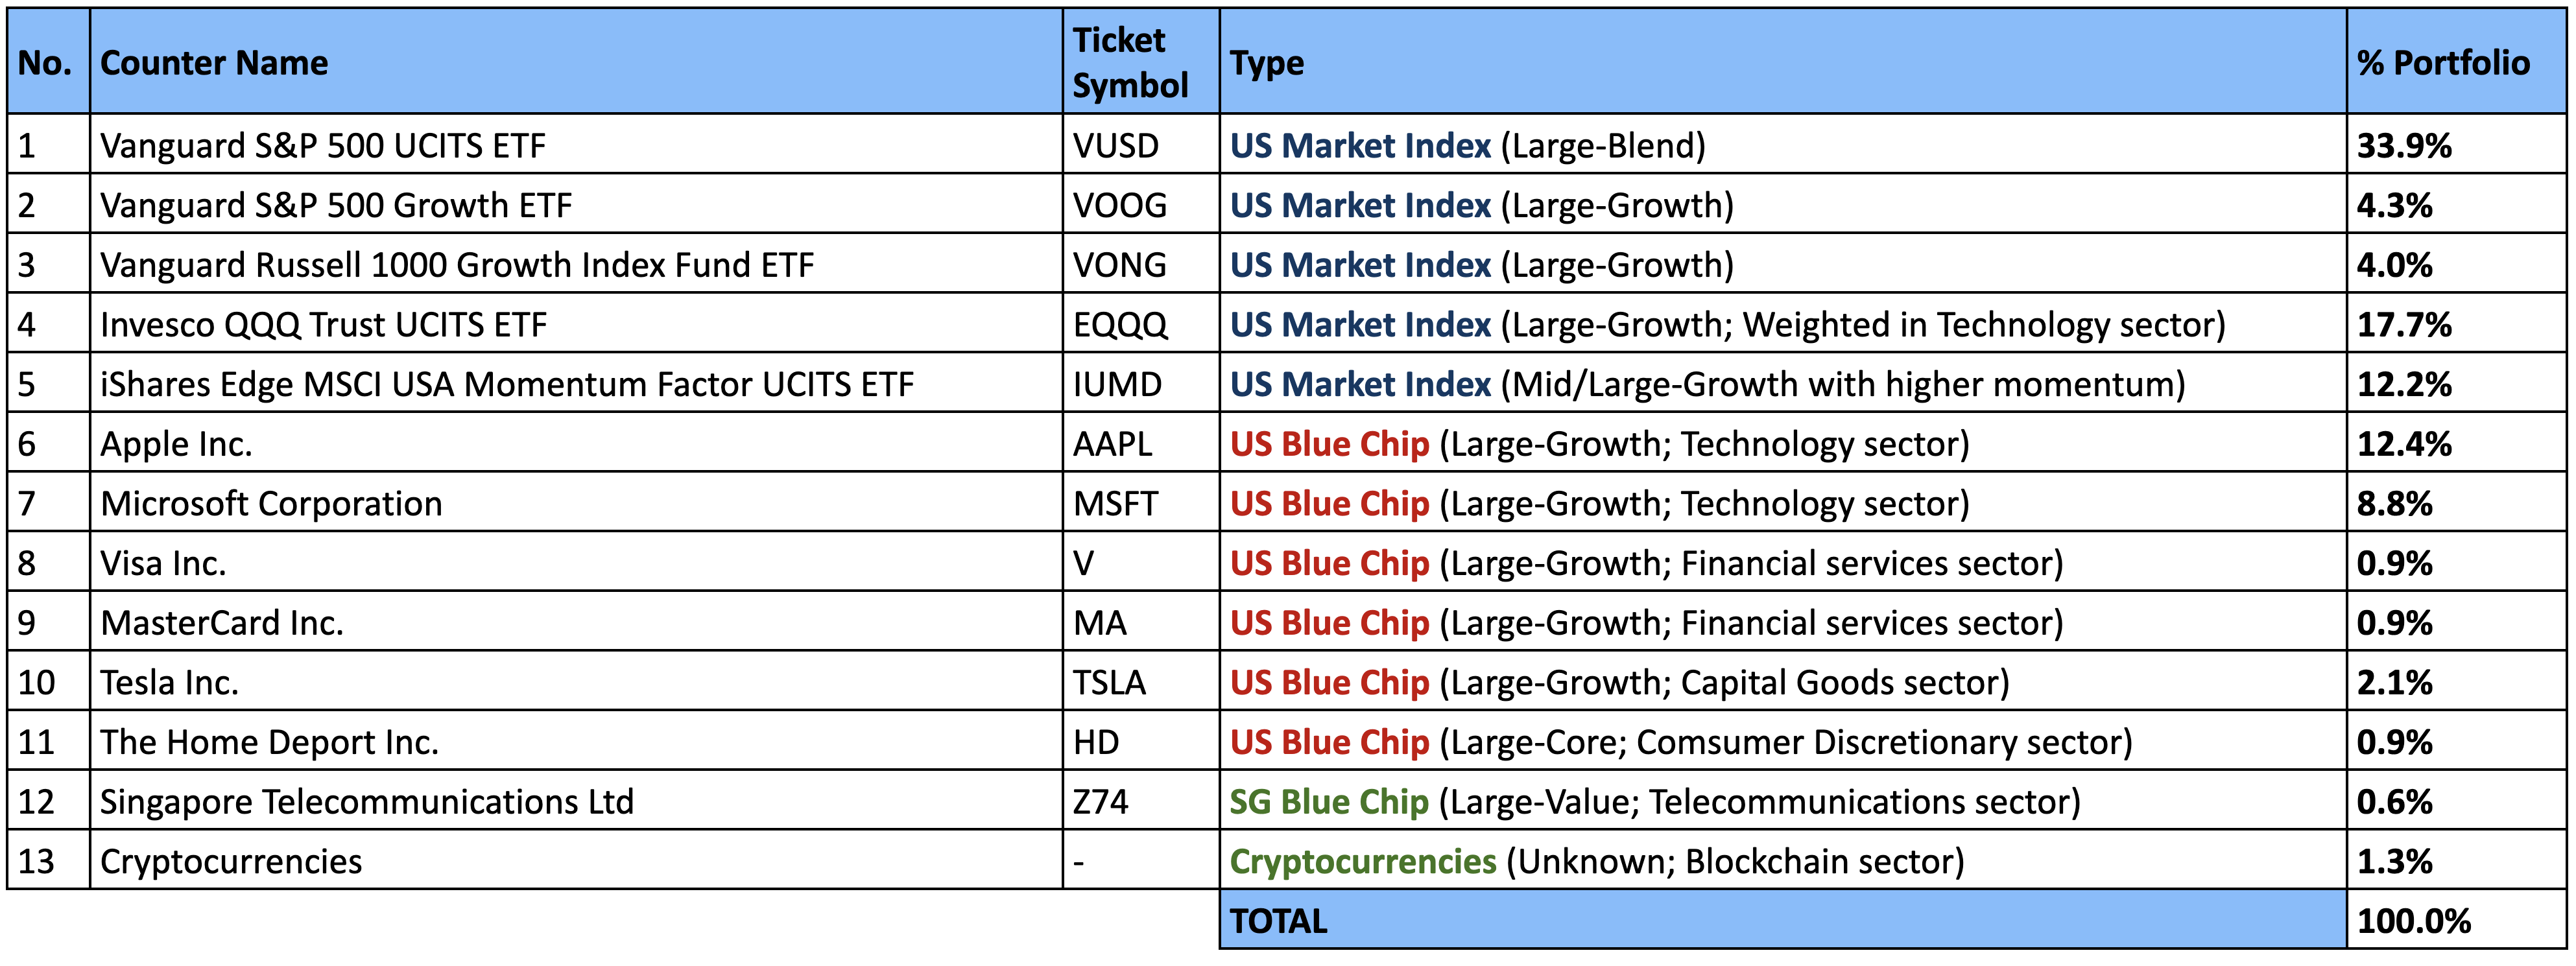Image resolution: width=2576 pixels, height=966 pixels.
Task: Click the Vanguard S&P 500 UCITS ETF cell
Action: (323, 146)
